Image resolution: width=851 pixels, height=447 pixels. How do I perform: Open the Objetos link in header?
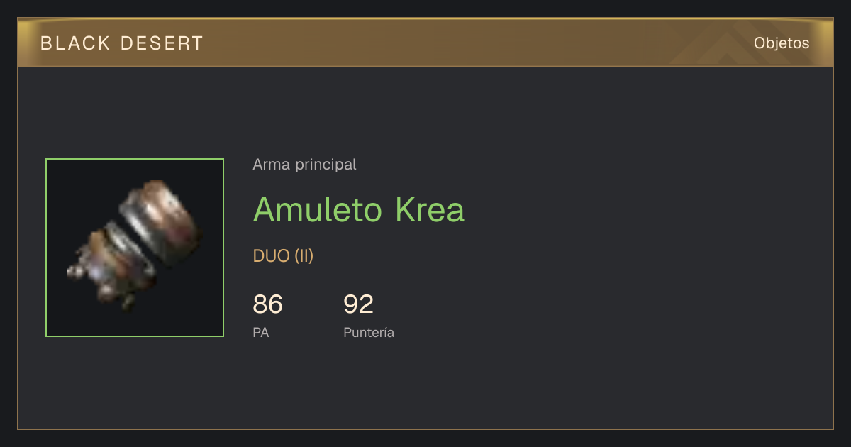click(782, 43)
